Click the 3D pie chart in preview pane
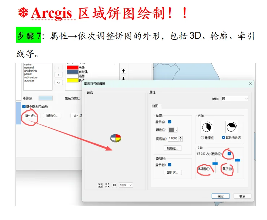This screenshot has height=220, width=267. [x=115, y=138]
